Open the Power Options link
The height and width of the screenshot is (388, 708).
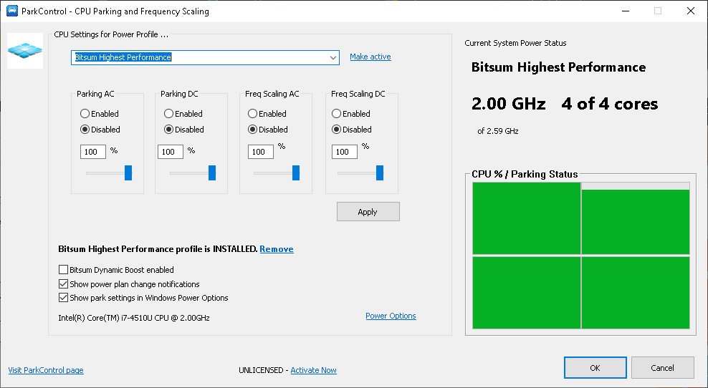pyautogui.click(x=391, y=316)
